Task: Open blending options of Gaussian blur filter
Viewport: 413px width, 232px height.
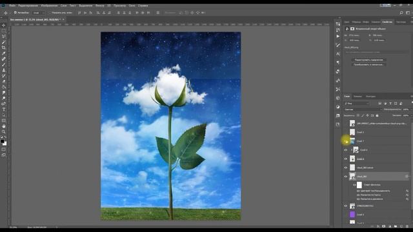Action: 407,195
